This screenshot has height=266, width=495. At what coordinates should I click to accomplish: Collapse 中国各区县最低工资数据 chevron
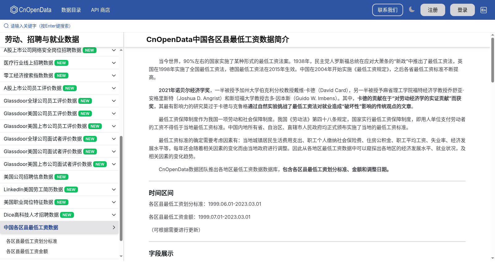[114, 227]
